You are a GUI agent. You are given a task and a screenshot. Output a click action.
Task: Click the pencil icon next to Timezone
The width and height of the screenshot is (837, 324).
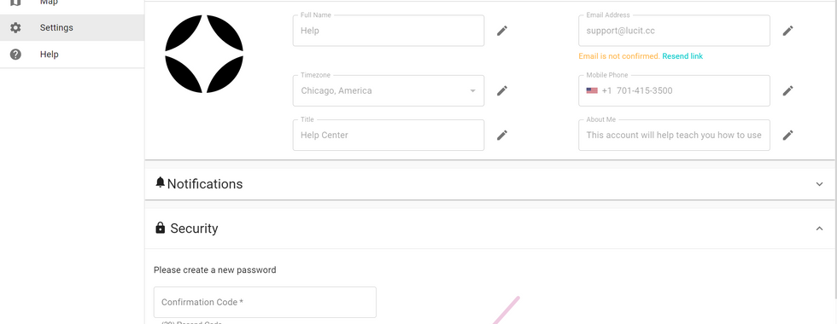pos(502,90)
